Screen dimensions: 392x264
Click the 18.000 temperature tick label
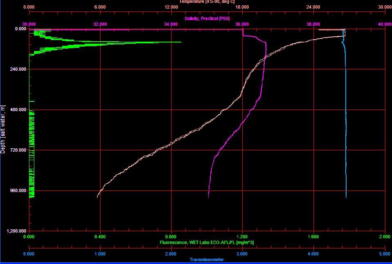pos(242,7)
